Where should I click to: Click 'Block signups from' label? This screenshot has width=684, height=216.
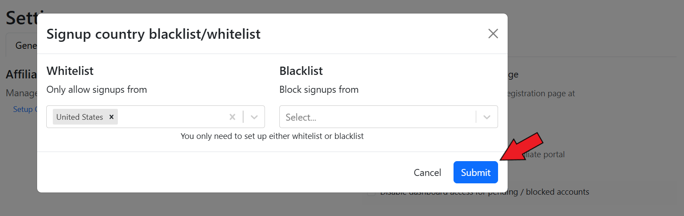(x=319, y=90)
